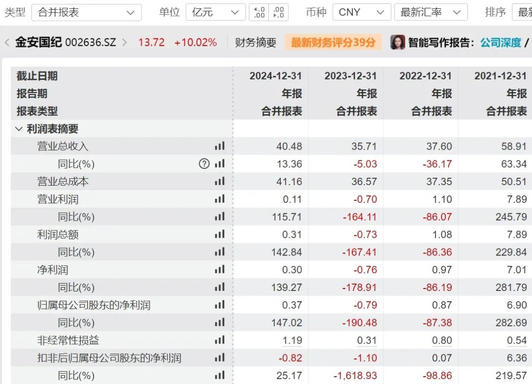
Task: Open chart icon for 同比(%) under 营业利润
Action: click(x=220, y=217)
